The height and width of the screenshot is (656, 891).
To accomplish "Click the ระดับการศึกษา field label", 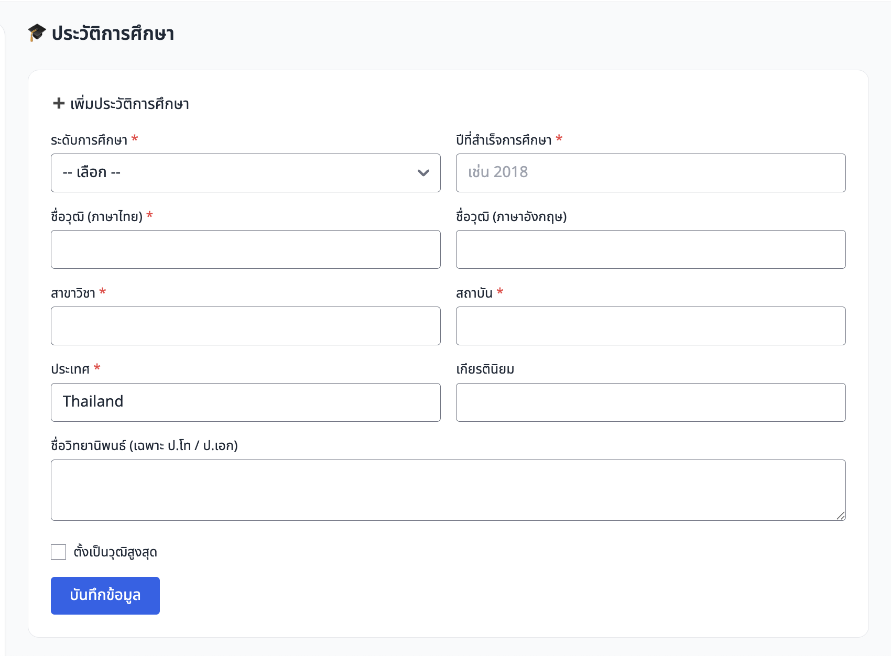I will [89, 140].
